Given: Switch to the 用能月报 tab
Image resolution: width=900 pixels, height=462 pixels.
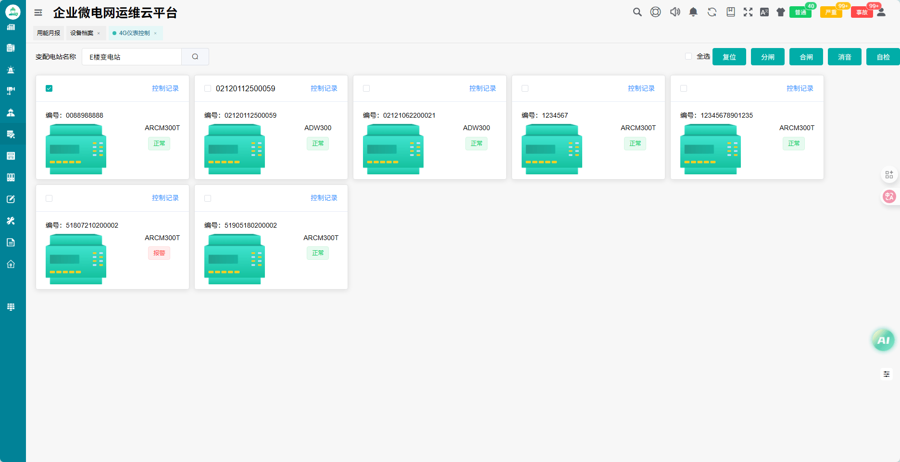Looking at the screenshot, I should pyautogui.click(x=49, y=33).
